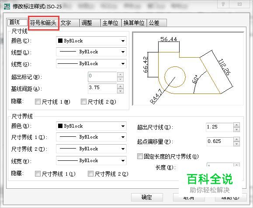
Task: Click the black swatch in 颜色(C)
Action: tap(60, 41)
